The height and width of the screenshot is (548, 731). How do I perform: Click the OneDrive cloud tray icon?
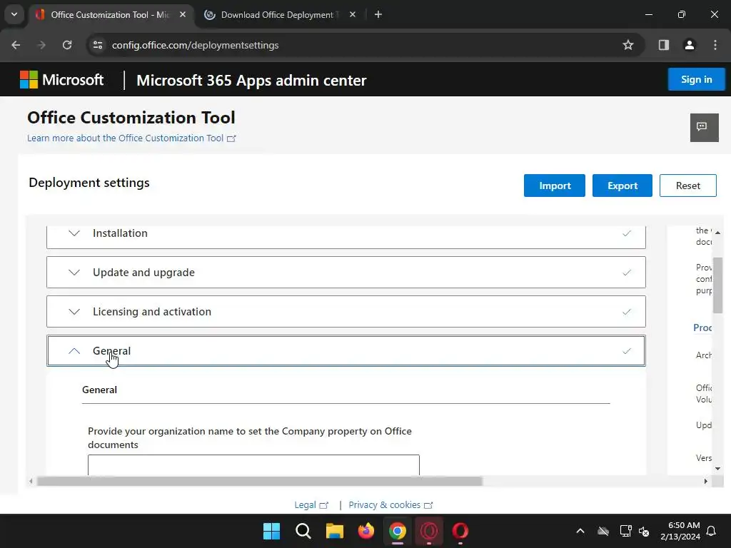pos(603,531)
